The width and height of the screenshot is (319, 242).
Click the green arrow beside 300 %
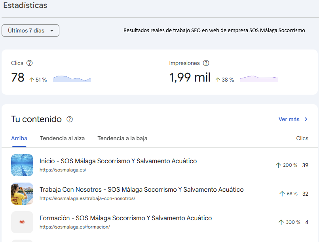pos(281,222)
